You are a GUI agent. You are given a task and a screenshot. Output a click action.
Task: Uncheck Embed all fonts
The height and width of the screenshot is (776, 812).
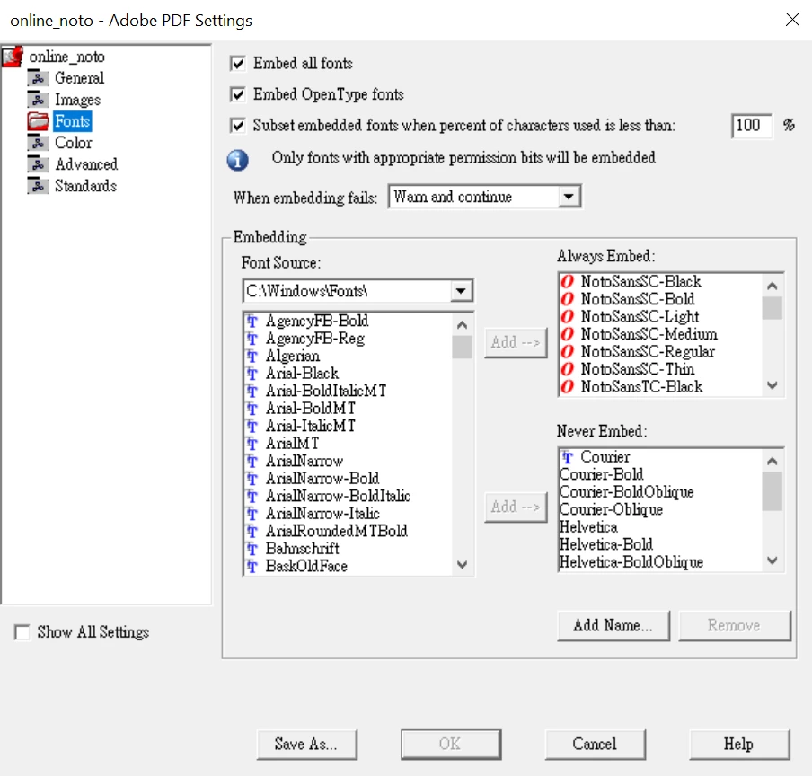tap(238, 64)
